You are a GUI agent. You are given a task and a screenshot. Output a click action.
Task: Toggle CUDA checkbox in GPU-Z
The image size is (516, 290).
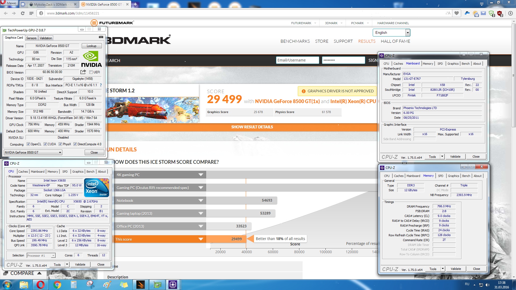pyautogui.click(x=45, y=144)
